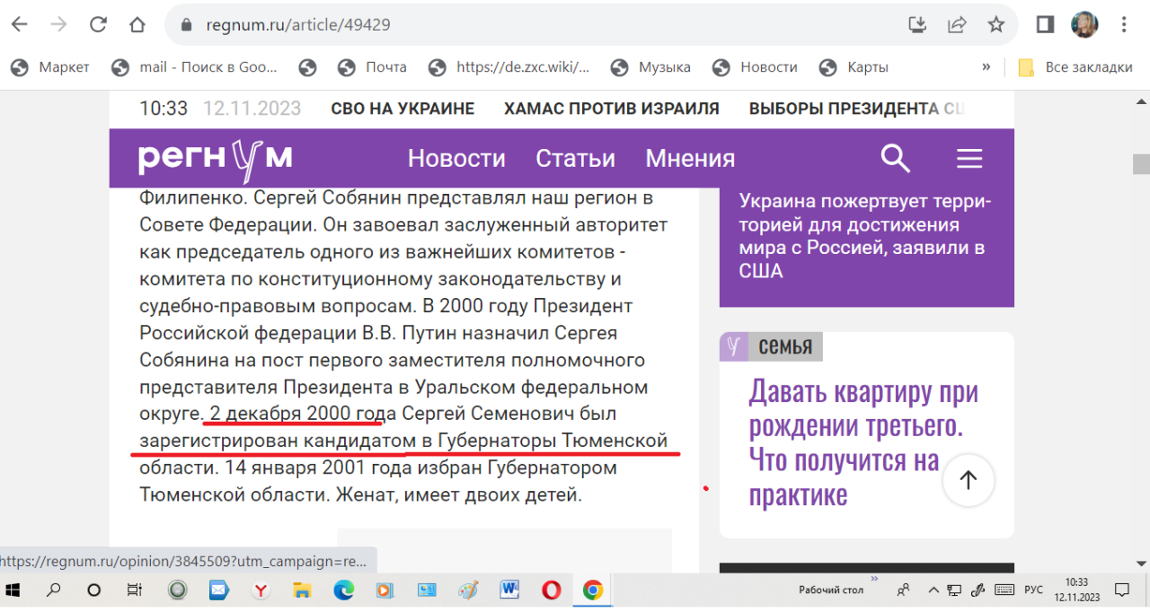Open the browser side panel
The image size is (1150, 612).
click(x=1045, y=25)
